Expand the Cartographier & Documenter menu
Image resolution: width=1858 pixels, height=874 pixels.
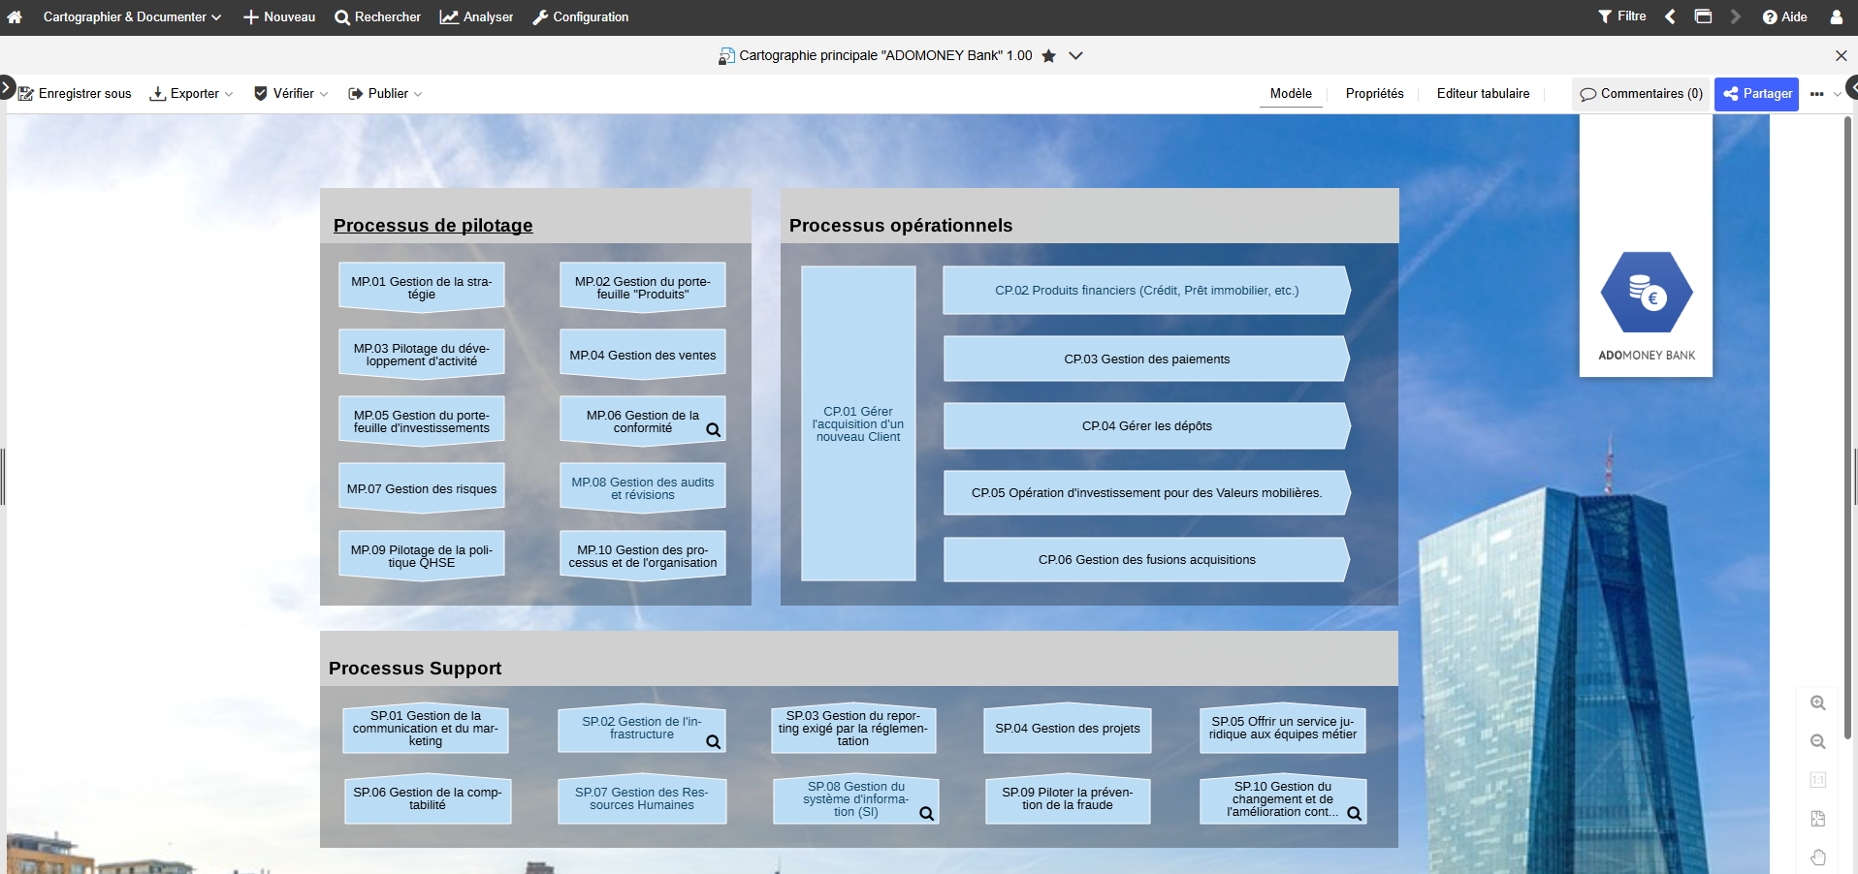tap(132, 16)
